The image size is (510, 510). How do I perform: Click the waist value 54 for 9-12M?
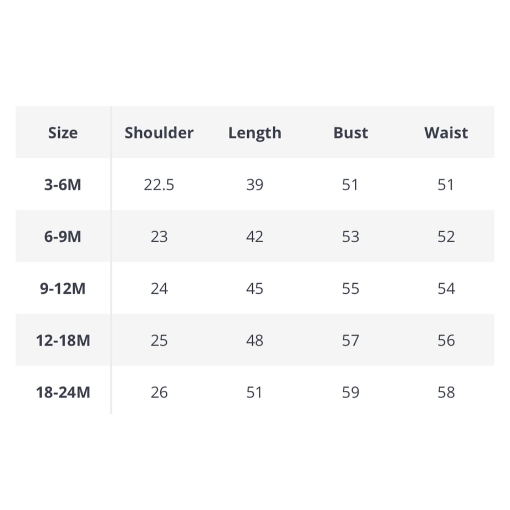[x=446, y=288]
